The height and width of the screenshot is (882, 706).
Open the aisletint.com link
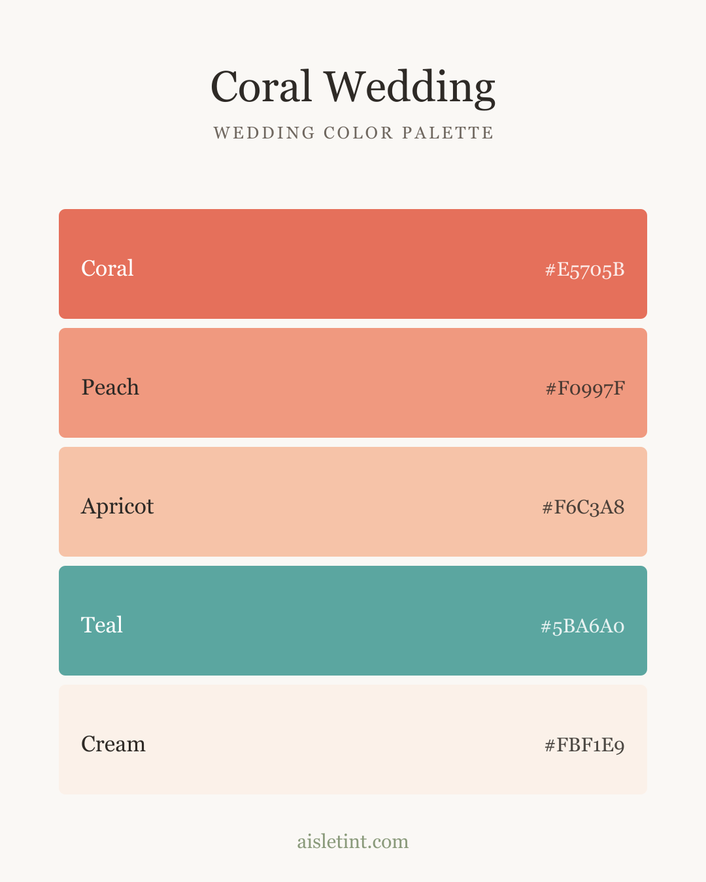353,841
